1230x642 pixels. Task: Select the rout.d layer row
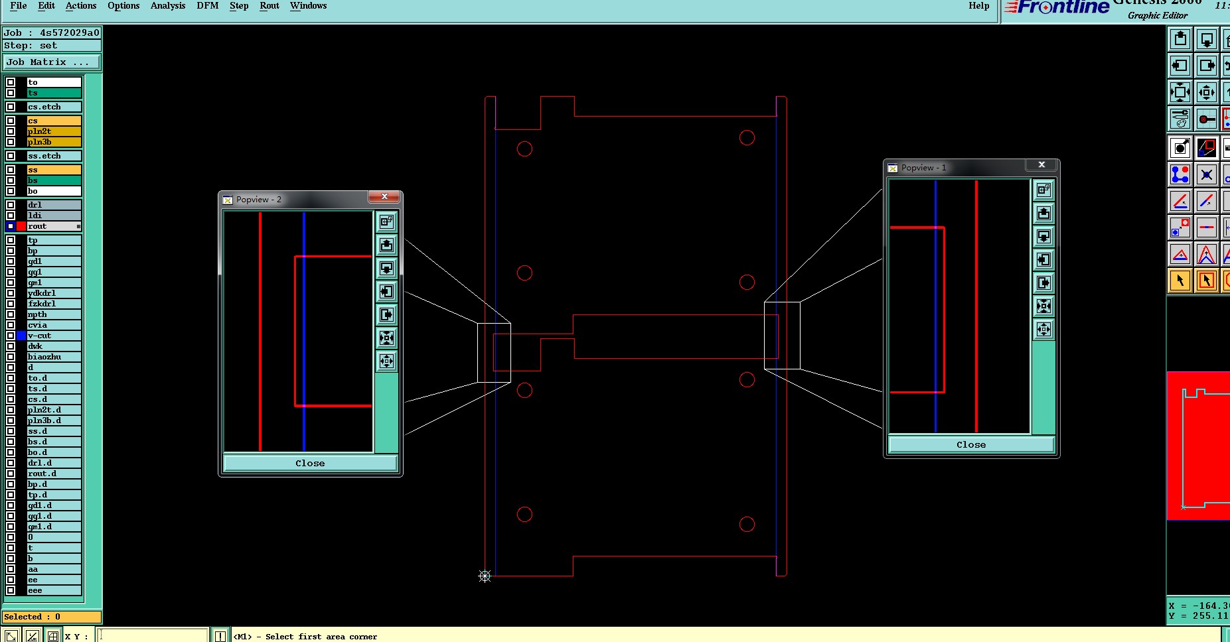click(54, 474)
